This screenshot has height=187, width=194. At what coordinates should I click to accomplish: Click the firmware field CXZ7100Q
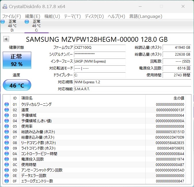coord(100,48)
